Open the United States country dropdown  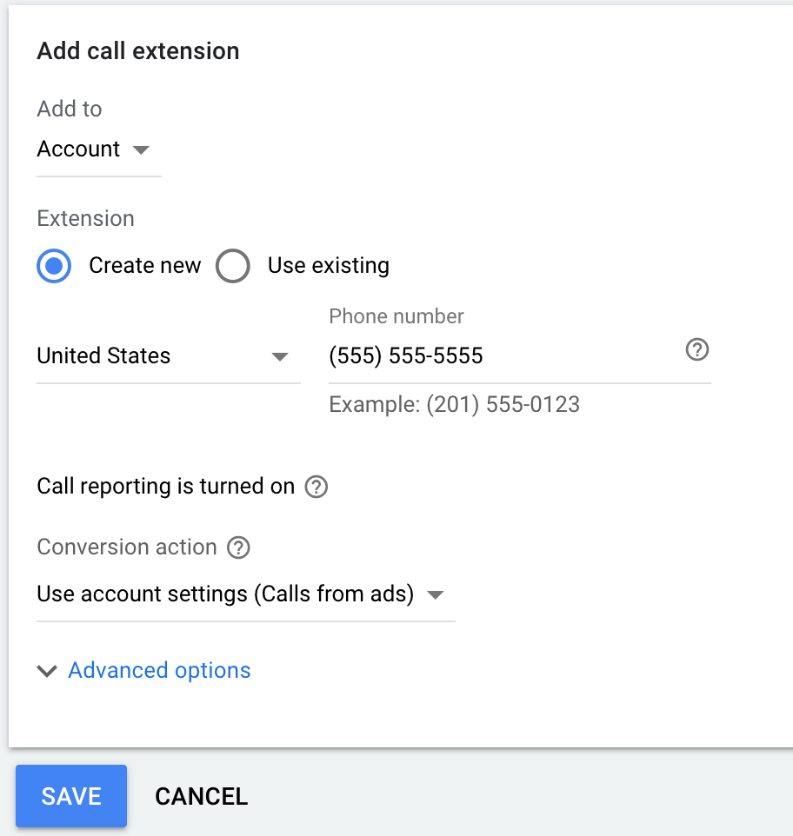(169, 356)
